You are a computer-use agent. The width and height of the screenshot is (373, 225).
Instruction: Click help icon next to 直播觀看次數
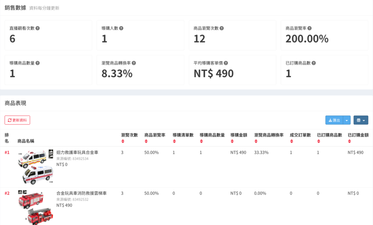(38, 28)
